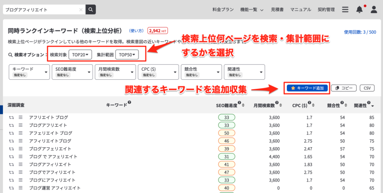
Task: Open the hamburger menu in header
Action: (345, 9)
